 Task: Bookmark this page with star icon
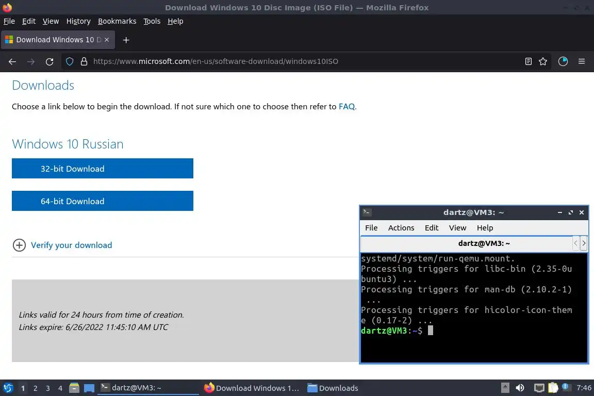[x=543, y=61]
